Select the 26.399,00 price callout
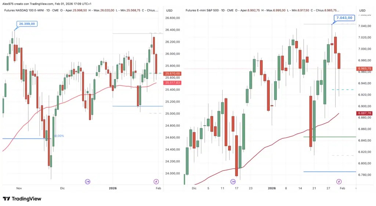Viewport: 376px width, 206px height. pyautogui.click(x=27, y=24)
